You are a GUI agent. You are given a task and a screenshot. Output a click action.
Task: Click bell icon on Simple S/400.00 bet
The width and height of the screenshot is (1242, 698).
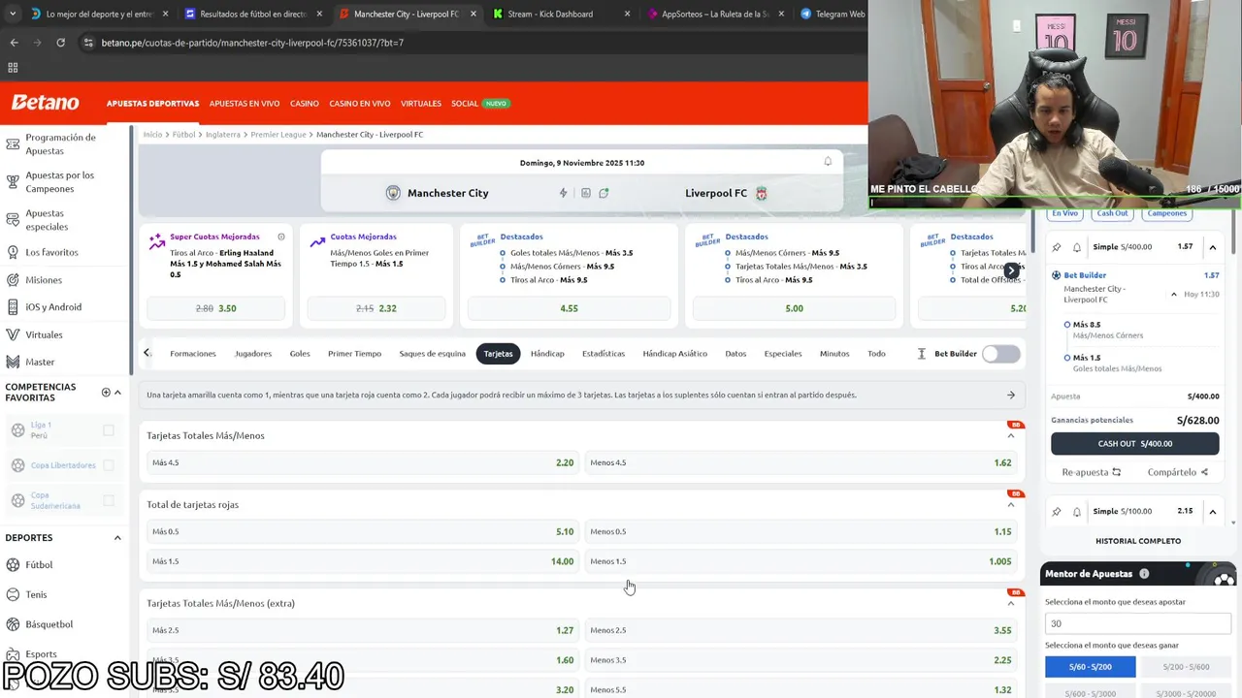coord(1077,247)
